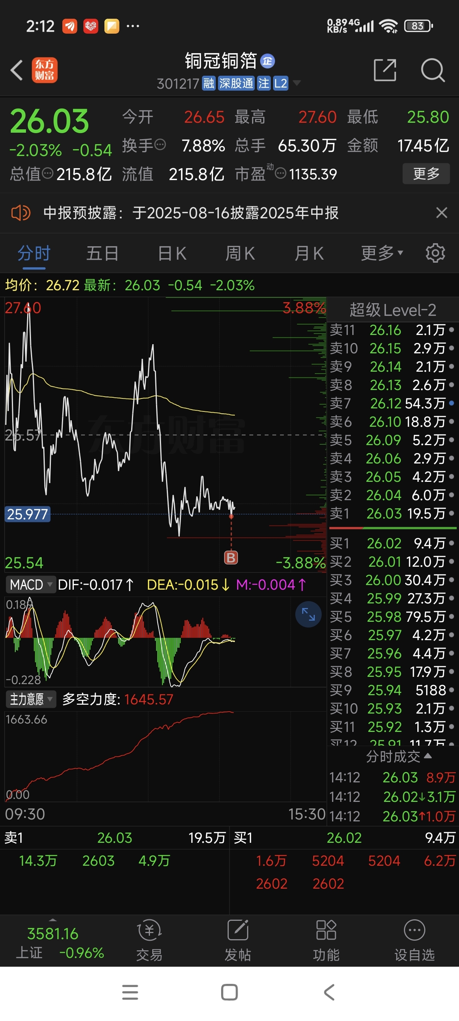Open the 发帖 post icon

tap(238, 941)
